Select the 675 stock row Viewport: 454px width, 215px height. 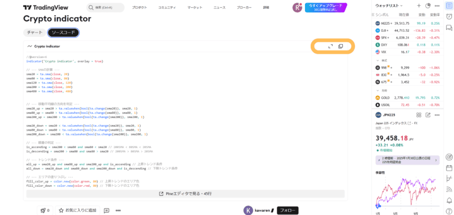pos(407,82)
